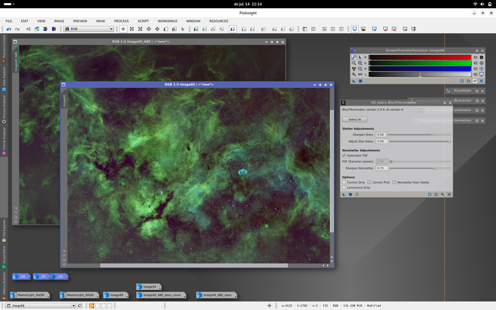
Task: Open the SCRIPT menu
Action: click(x=143, y=21)
